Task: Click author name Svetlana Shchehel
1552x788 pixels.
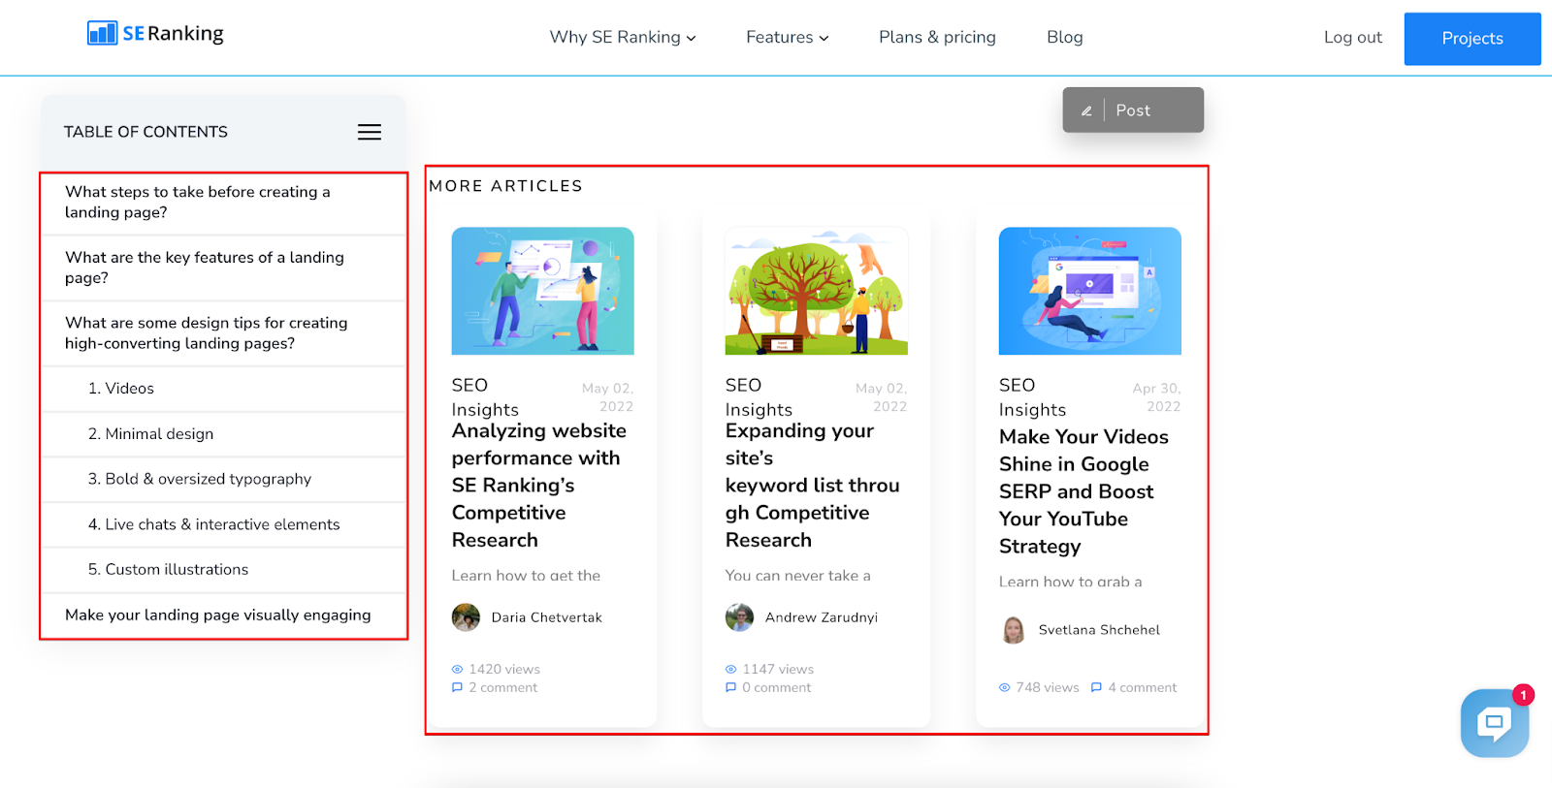Action: point(1099,630)
